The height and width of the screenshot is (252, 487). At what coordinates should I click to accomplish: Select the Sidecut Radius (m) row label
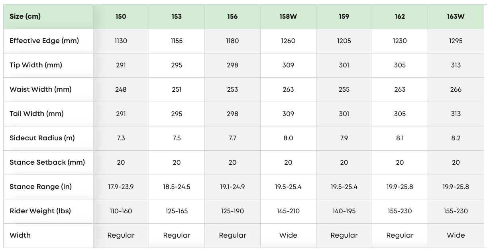tap(42, 138)
